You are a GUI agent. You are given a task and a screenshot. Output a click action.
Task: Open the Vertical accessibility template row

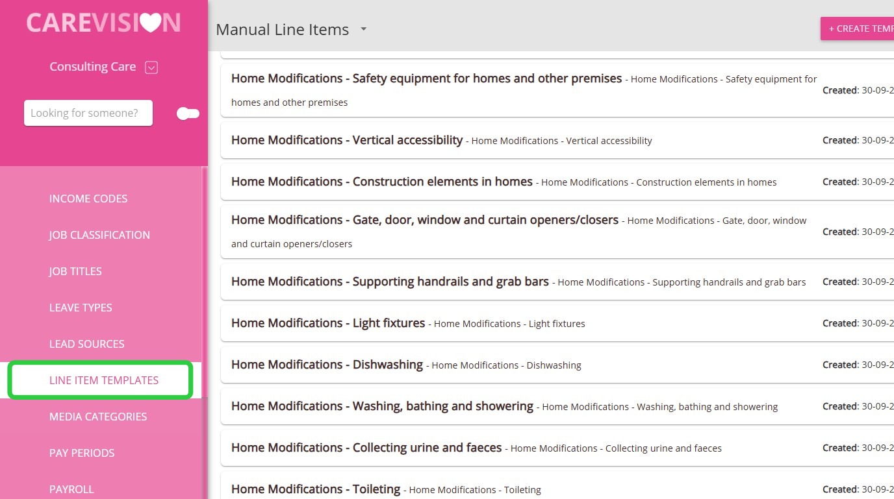click(x=347, y=140)
